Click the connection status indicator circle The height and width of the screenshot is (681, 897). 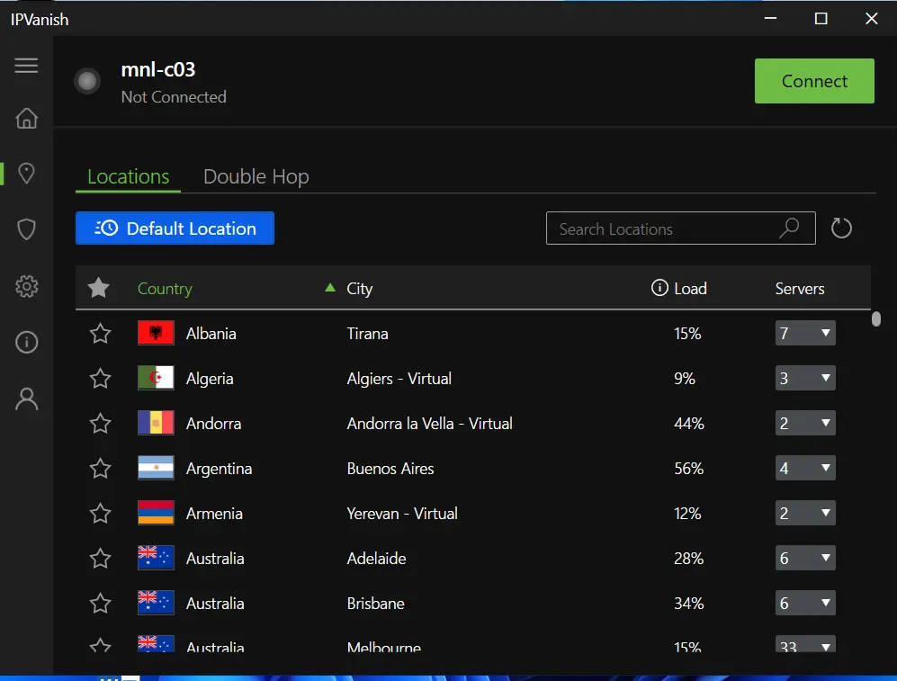click(x=87, y=81)
